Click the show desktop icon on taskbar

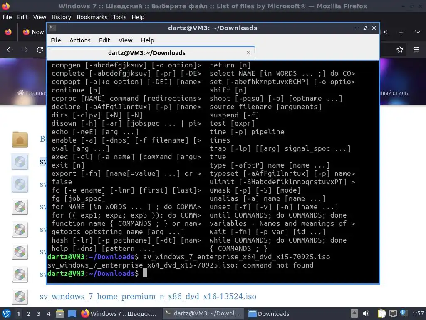72,313
